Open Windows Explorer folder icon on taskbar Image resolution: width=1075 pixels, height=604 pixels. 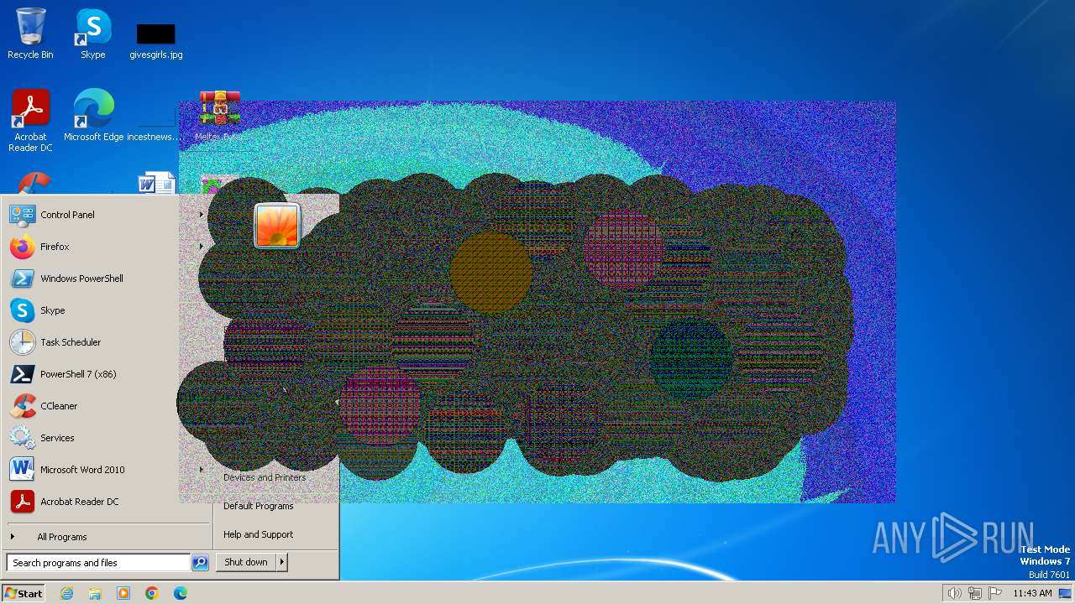point(95,593)
